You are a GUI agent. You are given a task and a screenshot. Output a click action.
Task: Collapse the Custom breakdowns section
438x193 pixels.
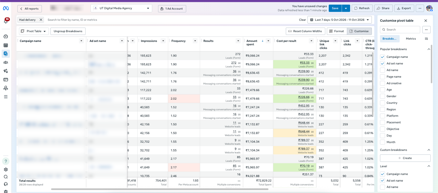tap(429, 150)
